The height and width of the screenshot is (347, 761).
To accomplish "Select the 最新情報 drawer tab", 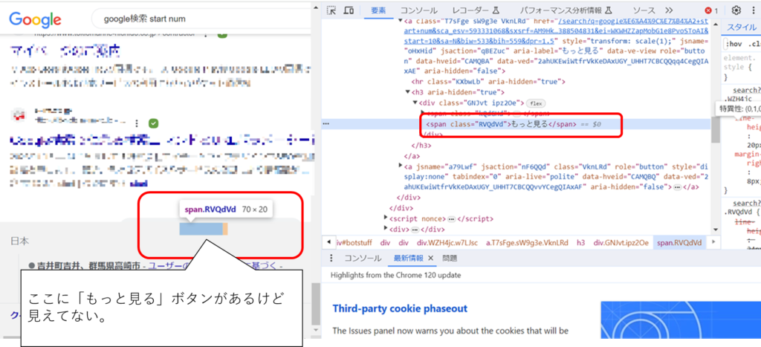I will click(409, 258).
